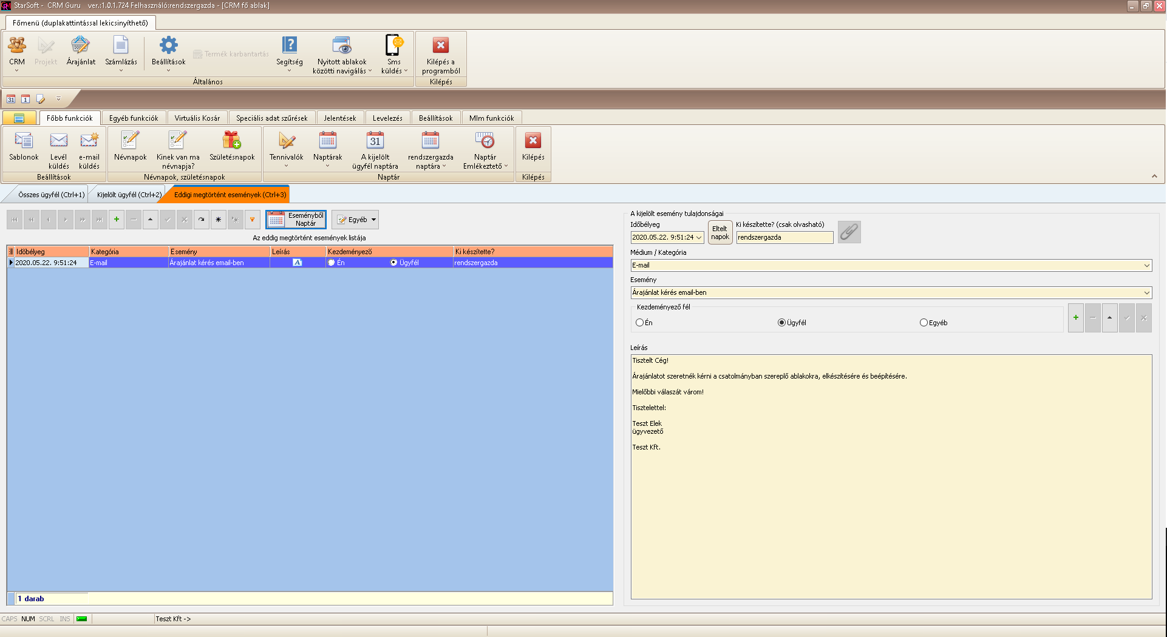Click the Eltelt napok button
Image resolution: width=1167 pixels, height=637 pixels.
point(720,233)
